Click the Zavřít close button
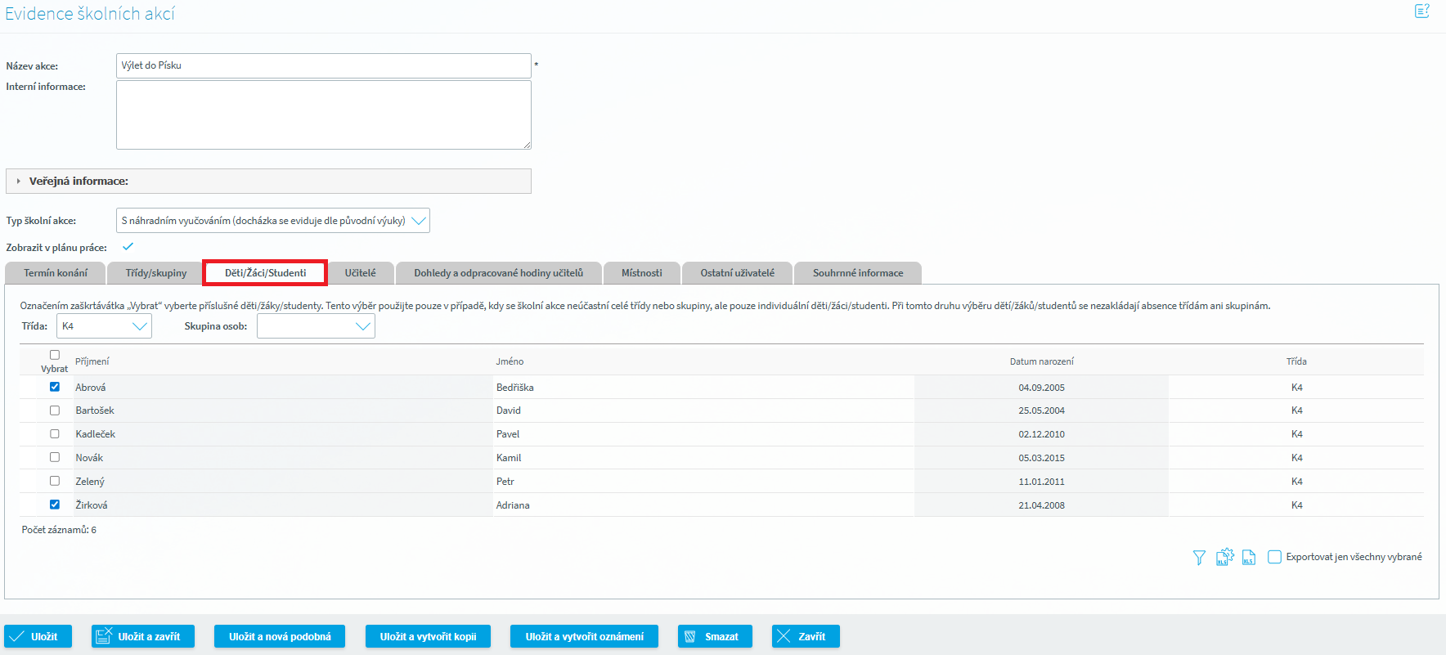The image size is (1446, 655). (x=805, y=636)
